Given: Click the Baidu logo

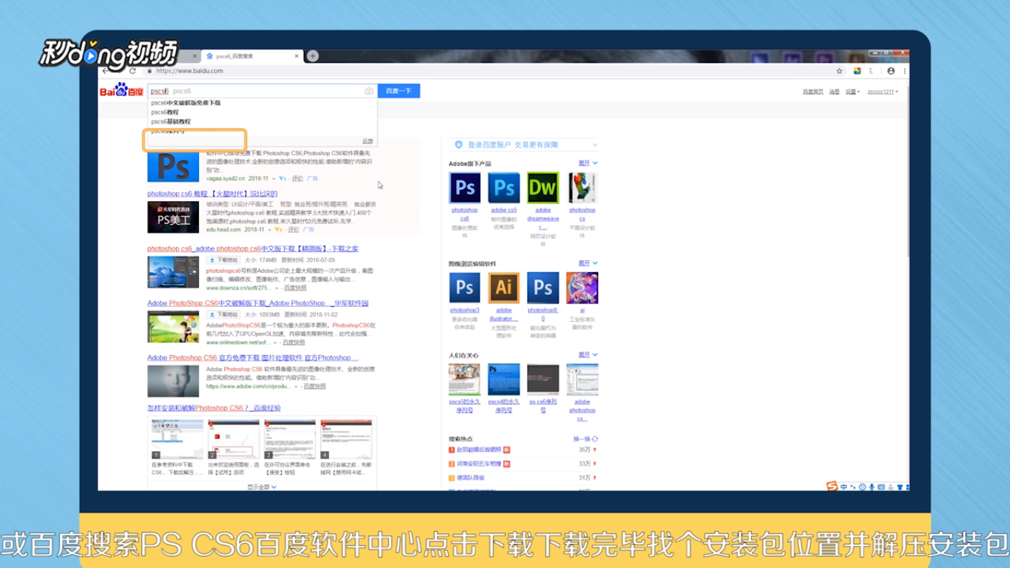Looking at the screenshot, I should 122,90.
